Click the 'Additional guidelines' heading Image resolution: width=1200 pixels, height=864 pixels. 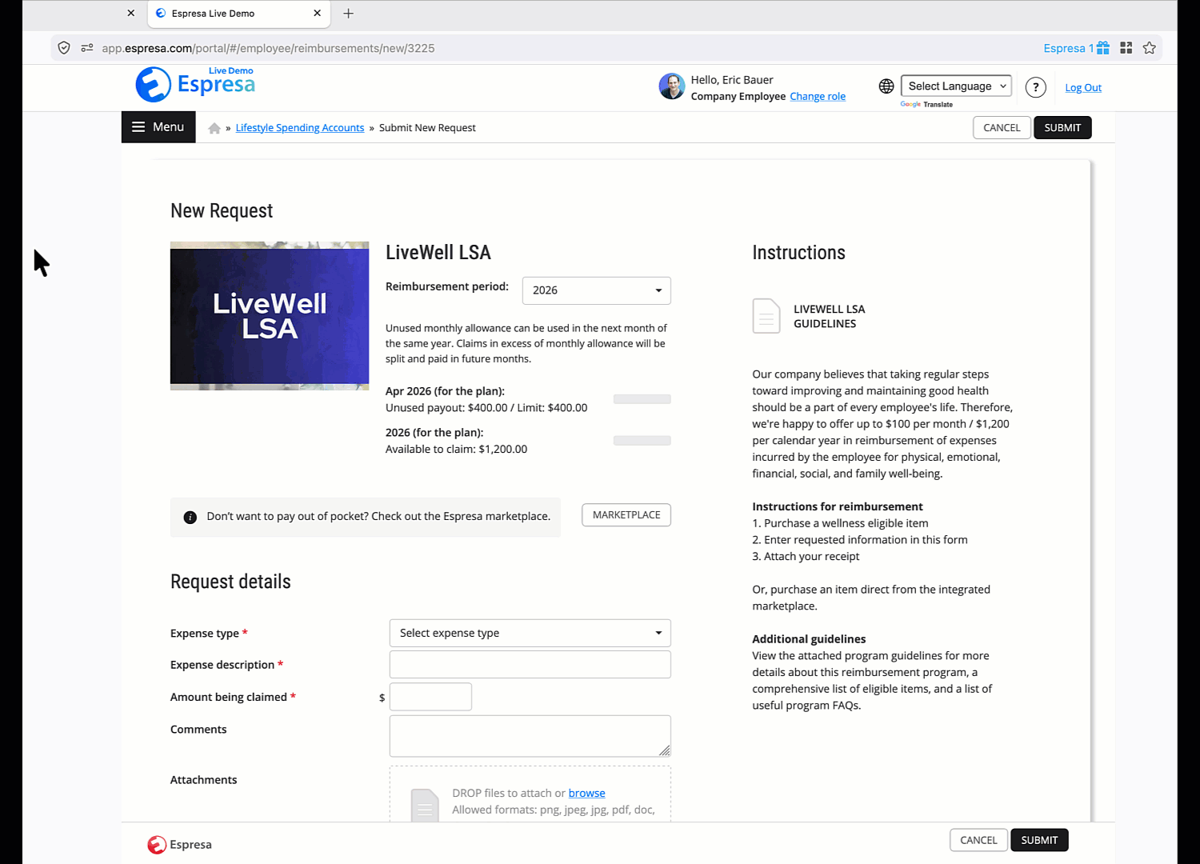click(x=809, y=639)
